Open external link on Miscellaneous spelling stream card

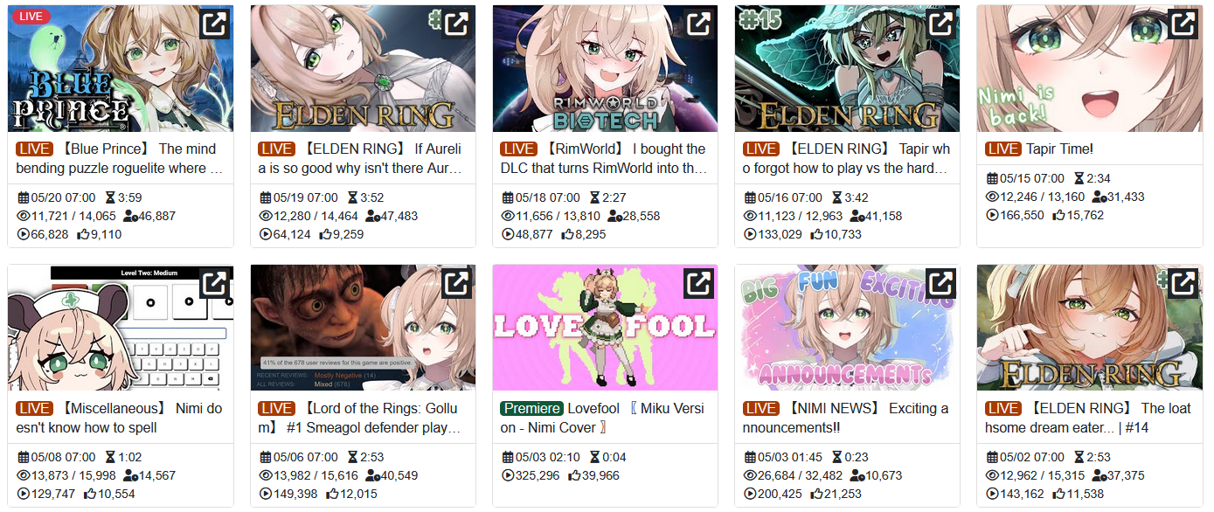214,283
